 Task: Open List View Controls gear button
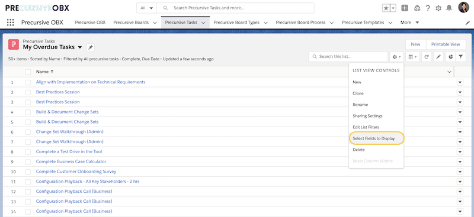[396, 56]
